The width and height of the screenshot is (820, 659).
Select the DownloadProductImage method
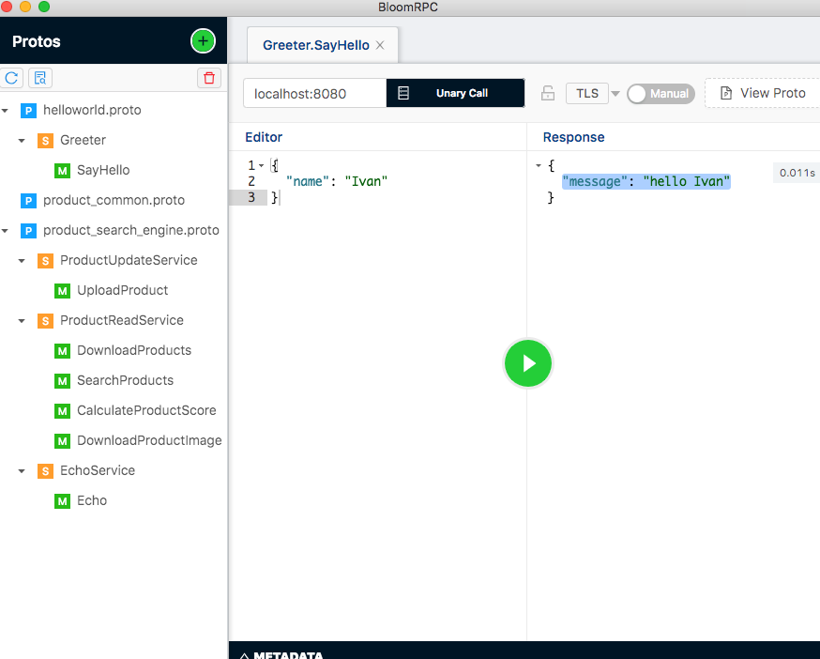[149, 440]
